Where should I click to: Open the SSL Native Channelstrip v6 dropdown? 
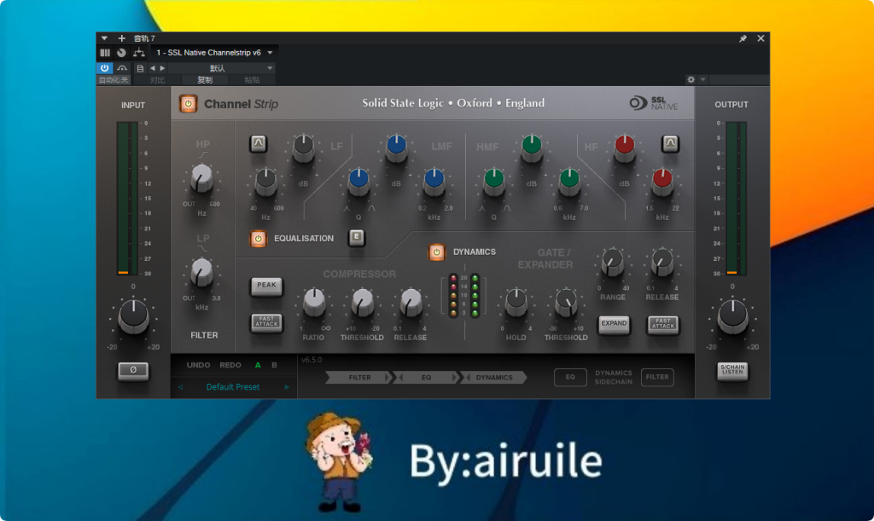pos(213,53)
